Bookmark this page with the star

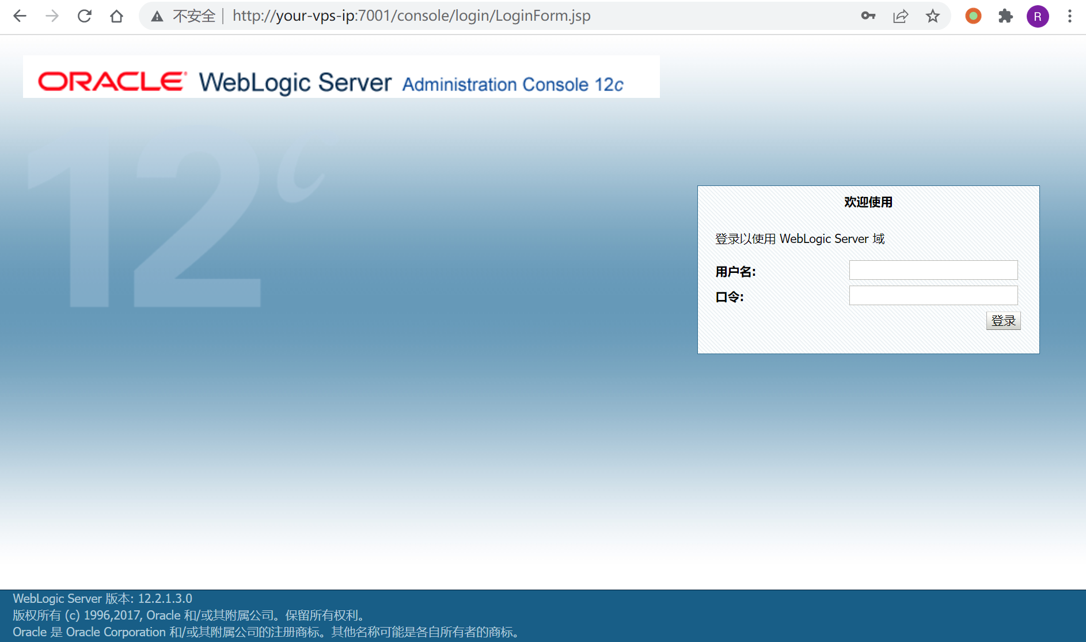[x=933, y=16]
